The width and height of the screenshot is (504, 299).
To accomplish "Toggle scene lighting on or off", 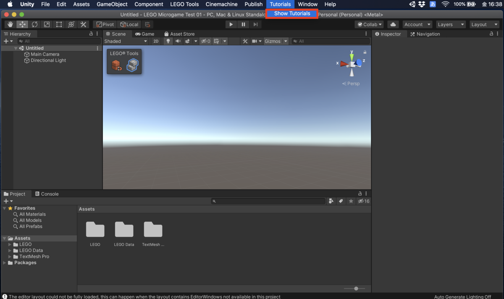I will (x=168, y=41).
